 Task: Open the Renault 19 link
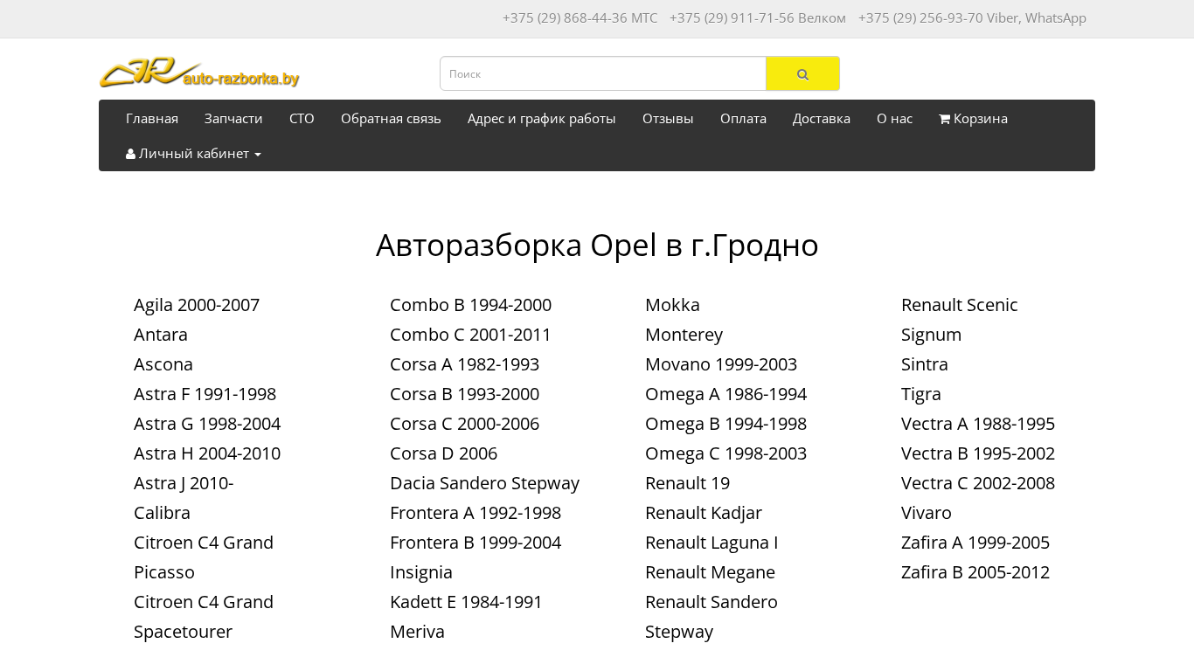[x=687, y=483]
